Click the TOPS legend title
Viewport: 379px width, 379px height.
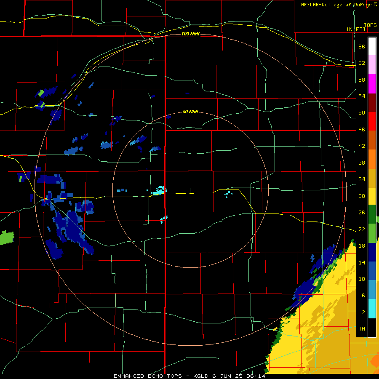coord(370,25)
